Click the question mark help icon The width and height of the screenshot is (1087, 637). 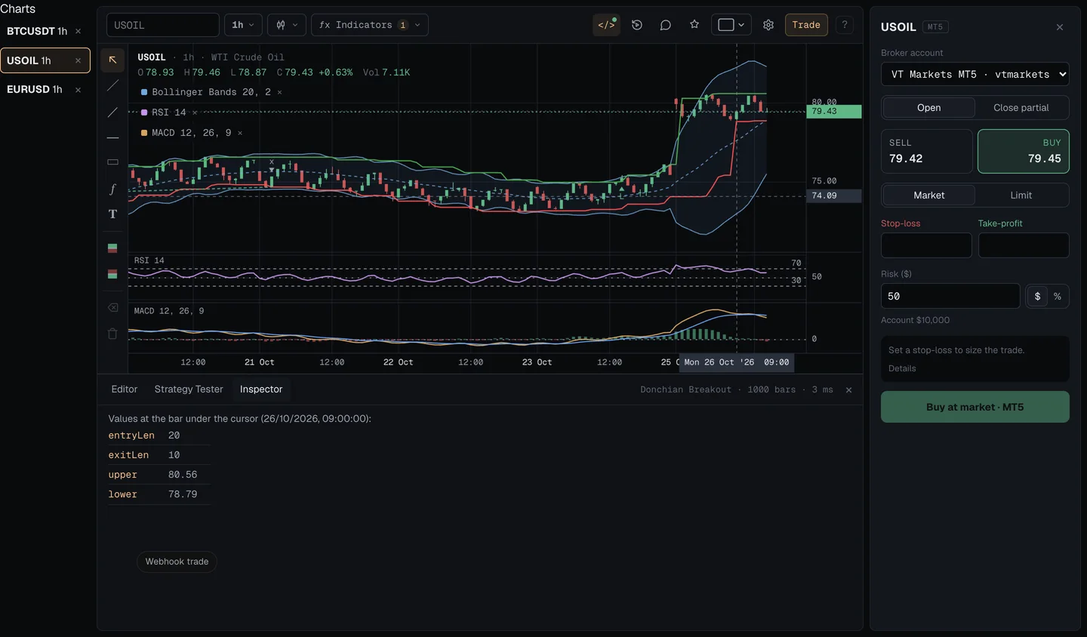(845, 25)
